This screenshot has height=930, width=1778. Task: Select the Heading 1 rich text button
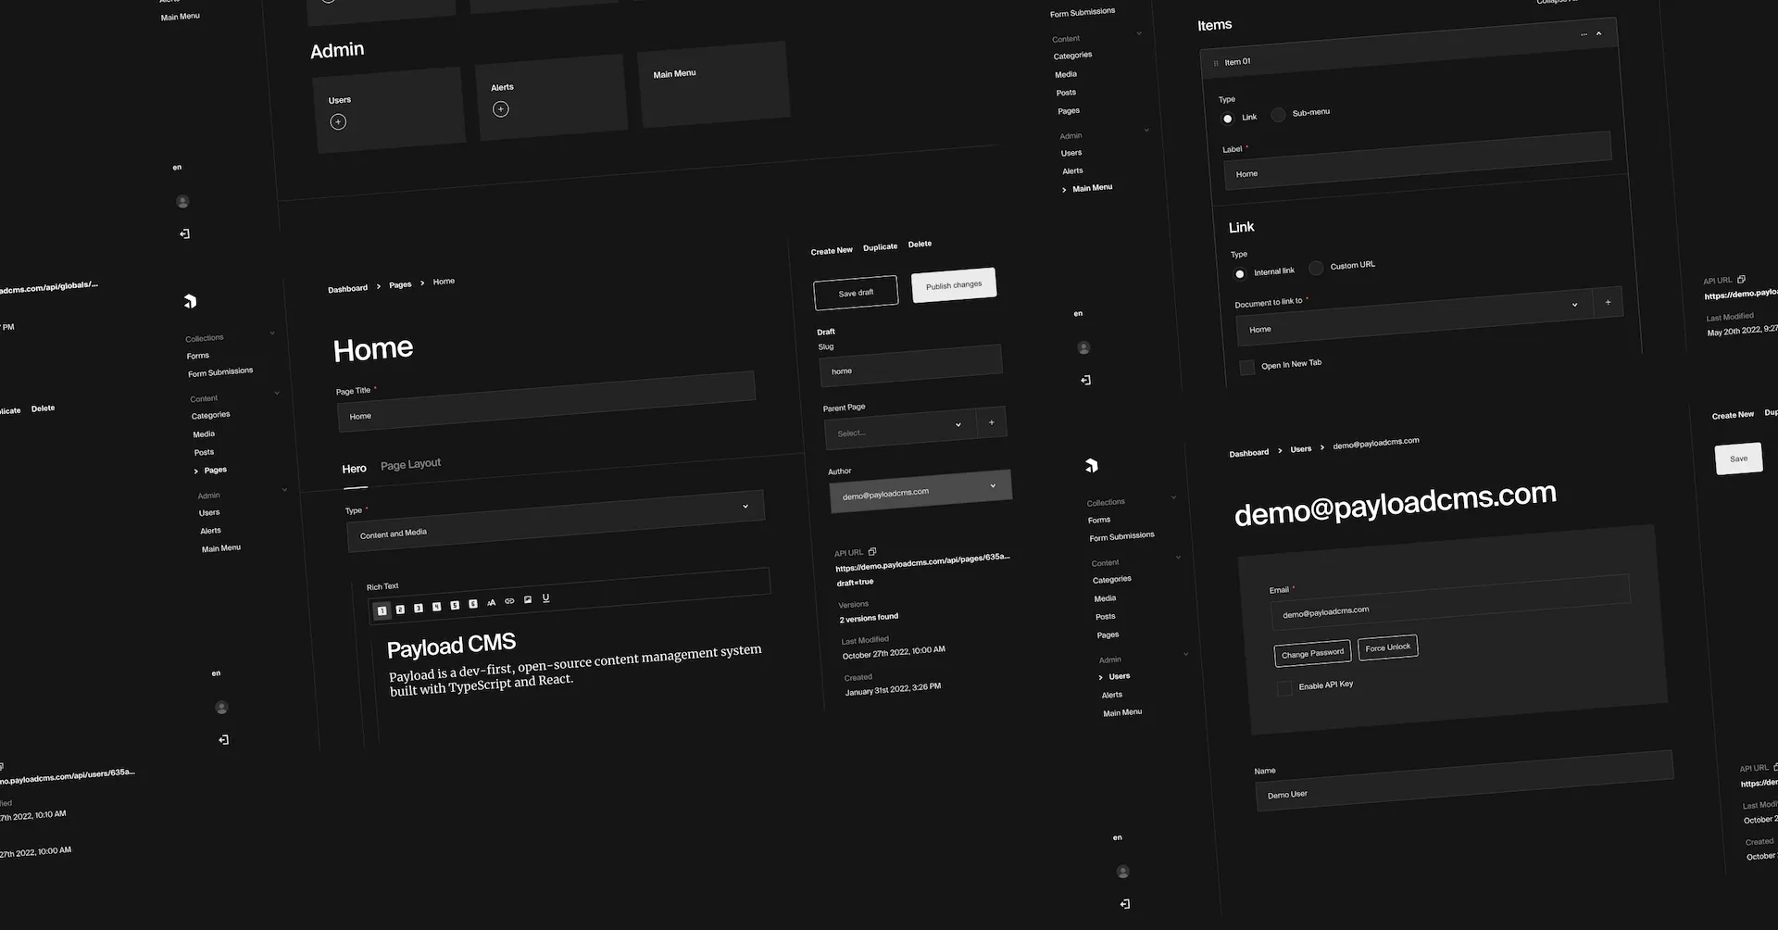(x=382, y=611)
